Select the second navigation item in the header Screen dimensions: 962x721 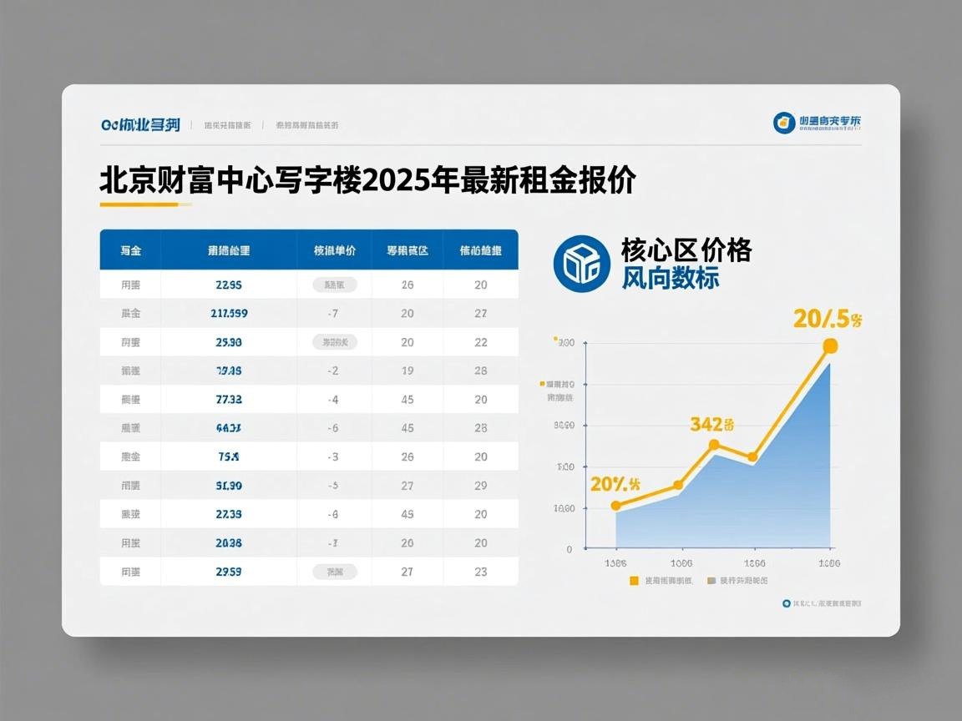[x=309, y=123]
